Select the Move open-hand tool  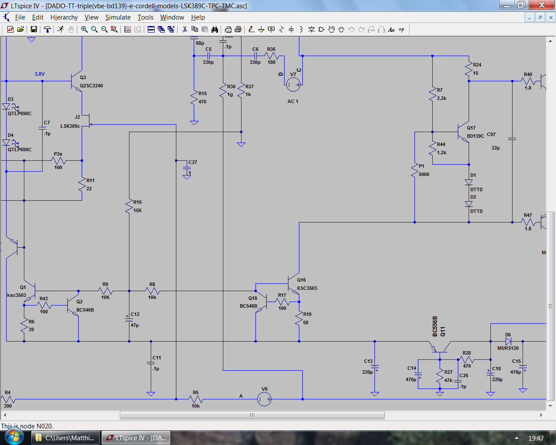331,29
